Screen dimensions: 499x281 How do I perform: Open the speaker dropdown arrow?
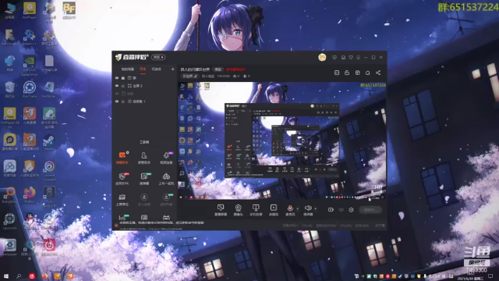pyautogui.click(x=315, y=209)
